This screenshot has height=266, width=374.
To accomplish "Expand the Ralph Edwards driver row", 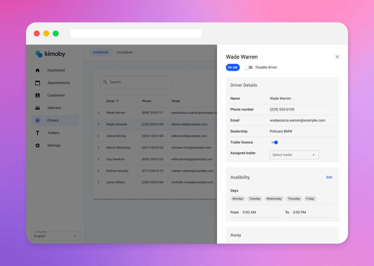I will [98, 124].
